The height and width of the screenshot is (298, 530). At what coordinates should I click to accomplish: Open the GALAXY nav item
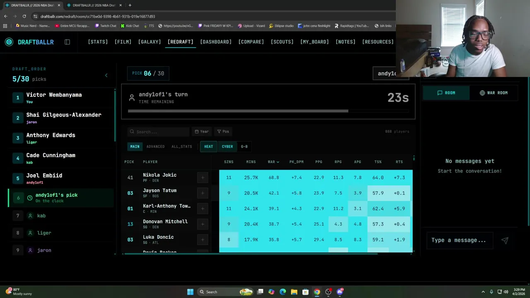tap(149, 42)
